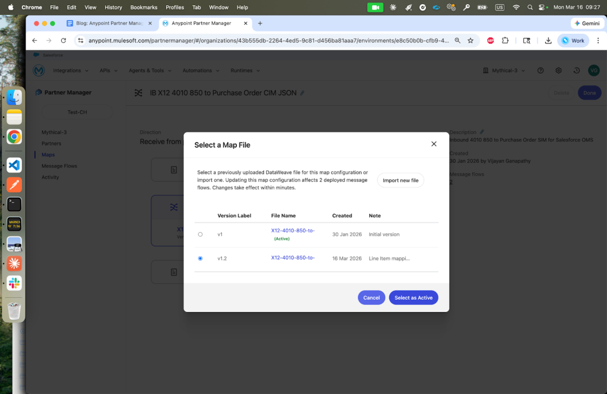Image resolution: width=607 pixels, height=394 pixels.
Task: Open the Bookmarks menu in the menu bar
Action: (143, 7)
